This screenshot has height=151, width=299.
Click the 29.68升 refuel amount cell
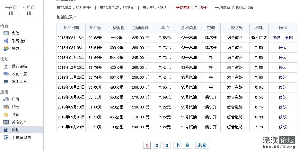point(95,38)
